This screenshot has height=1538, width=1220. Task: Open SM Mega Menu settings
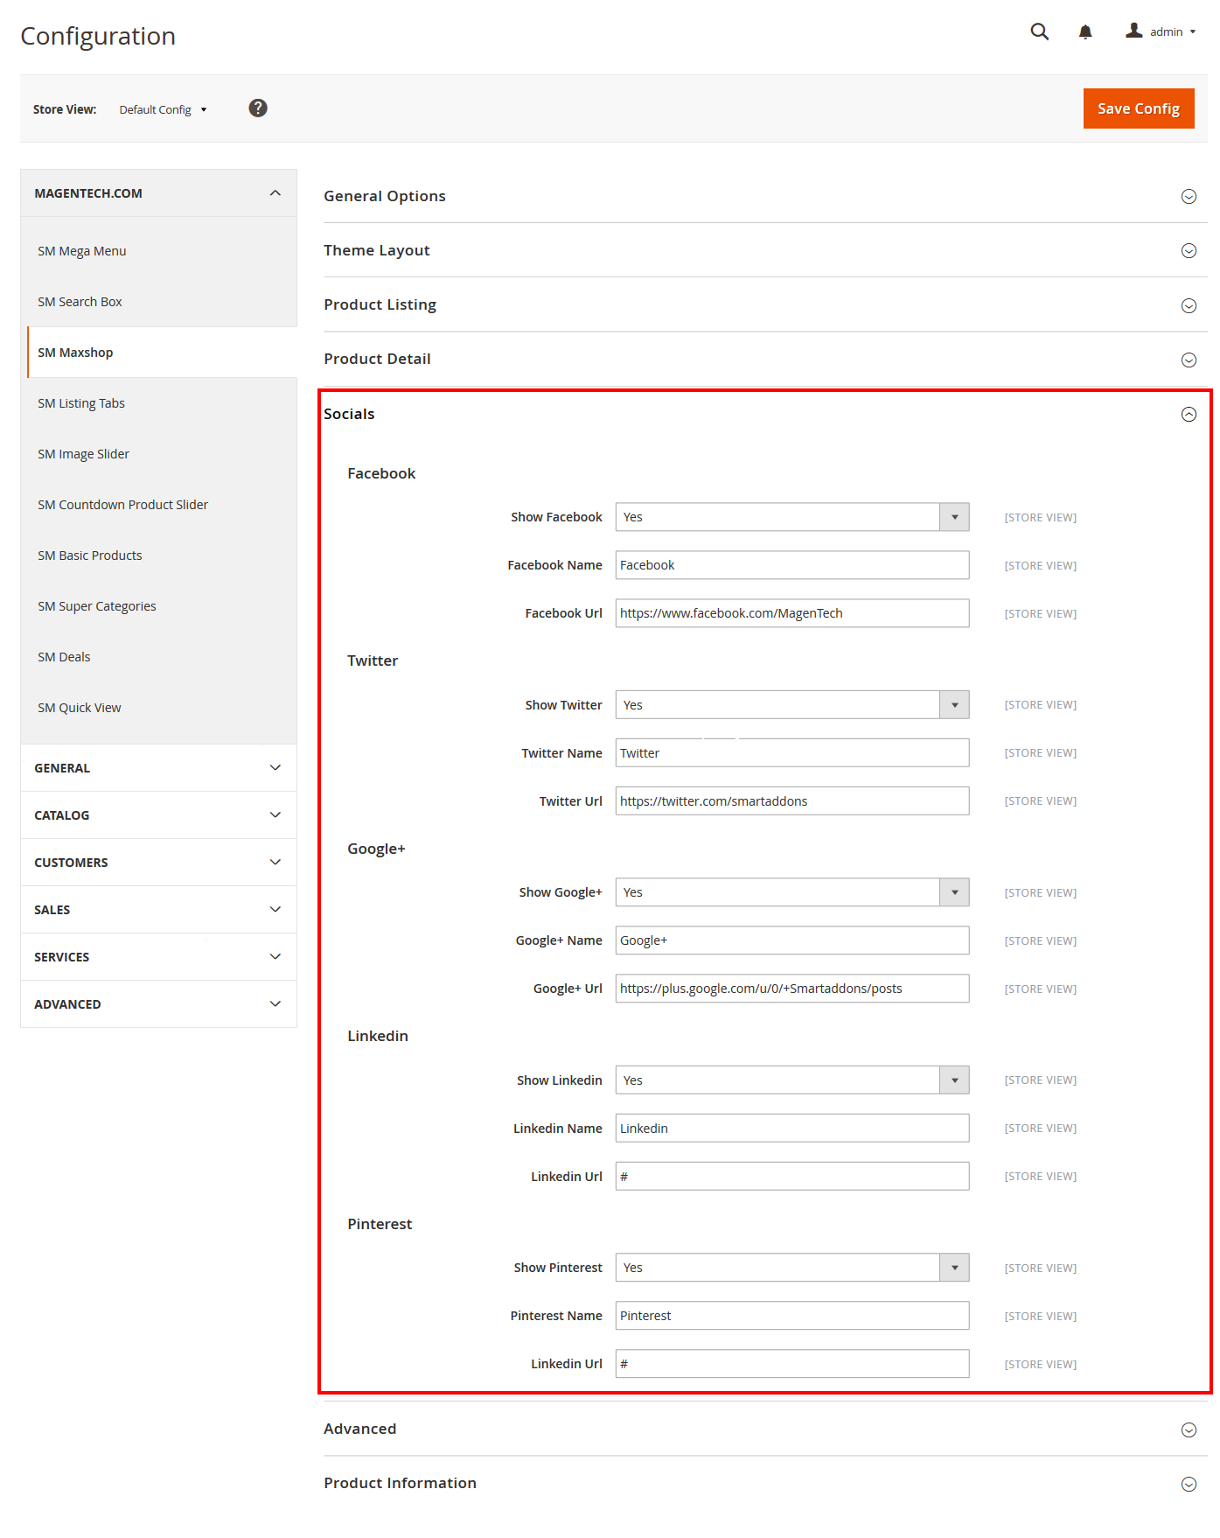[82, 251]
